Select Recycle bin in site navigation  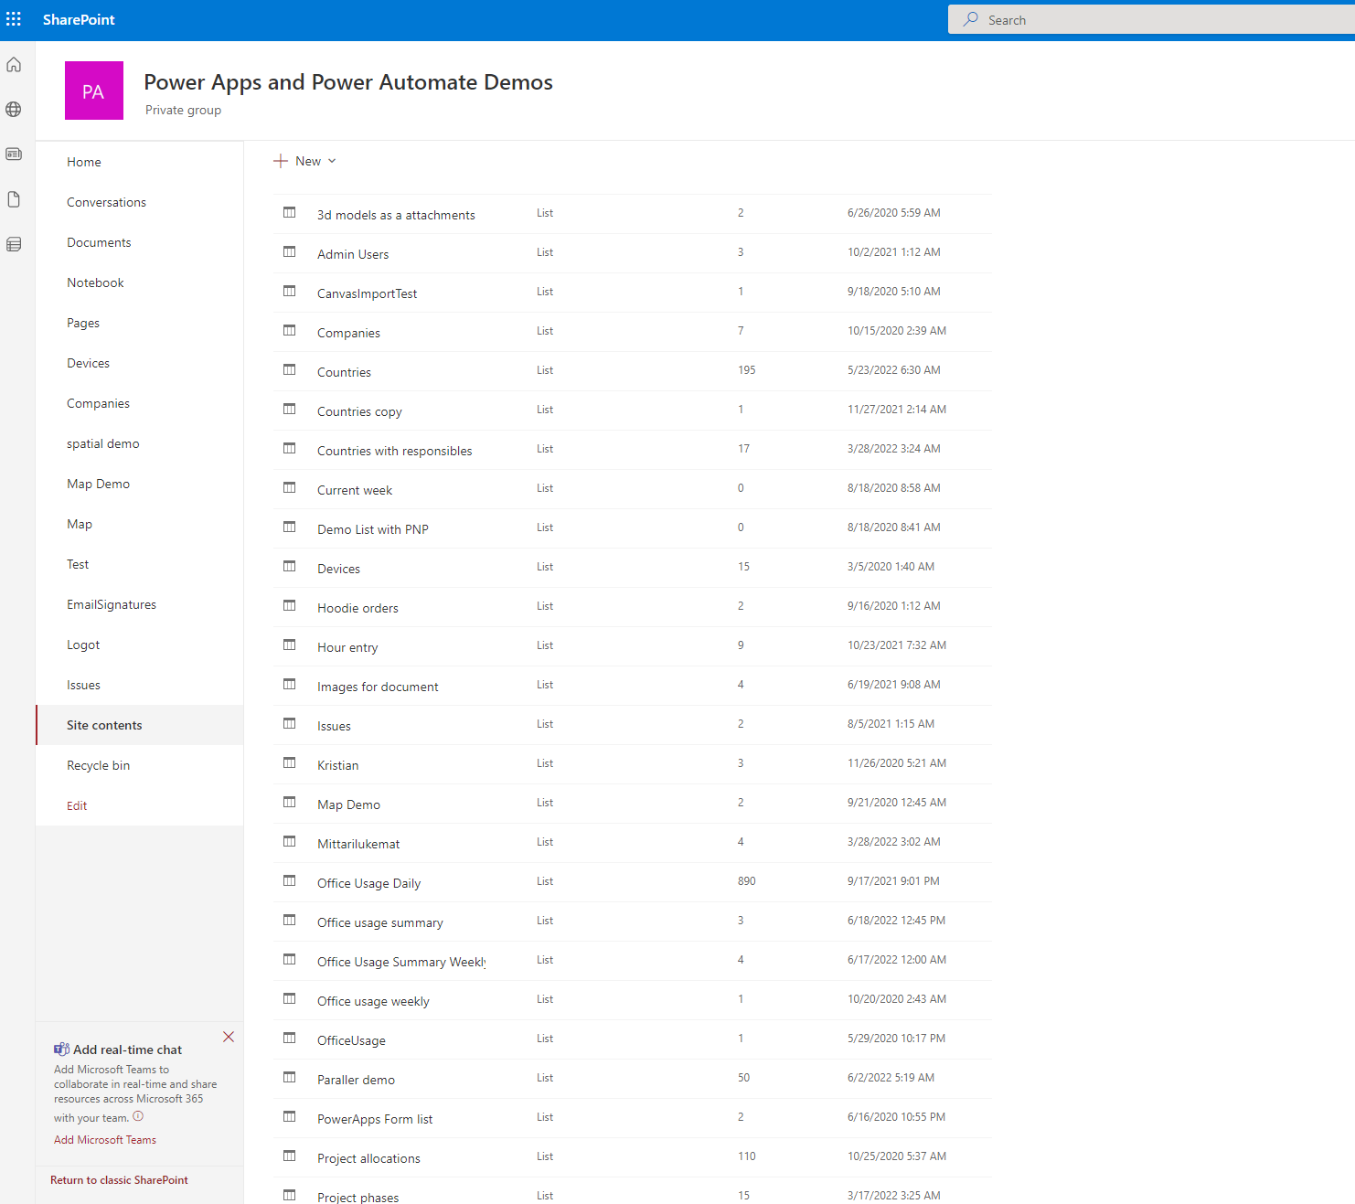(98, 765)
